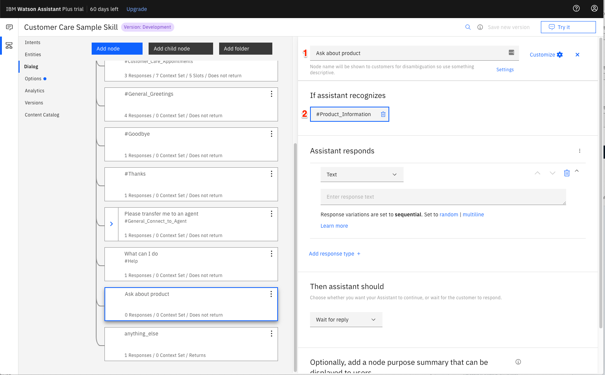Screen dimensions: 605x375
Task: Go to Intents section
Action: 32,43
